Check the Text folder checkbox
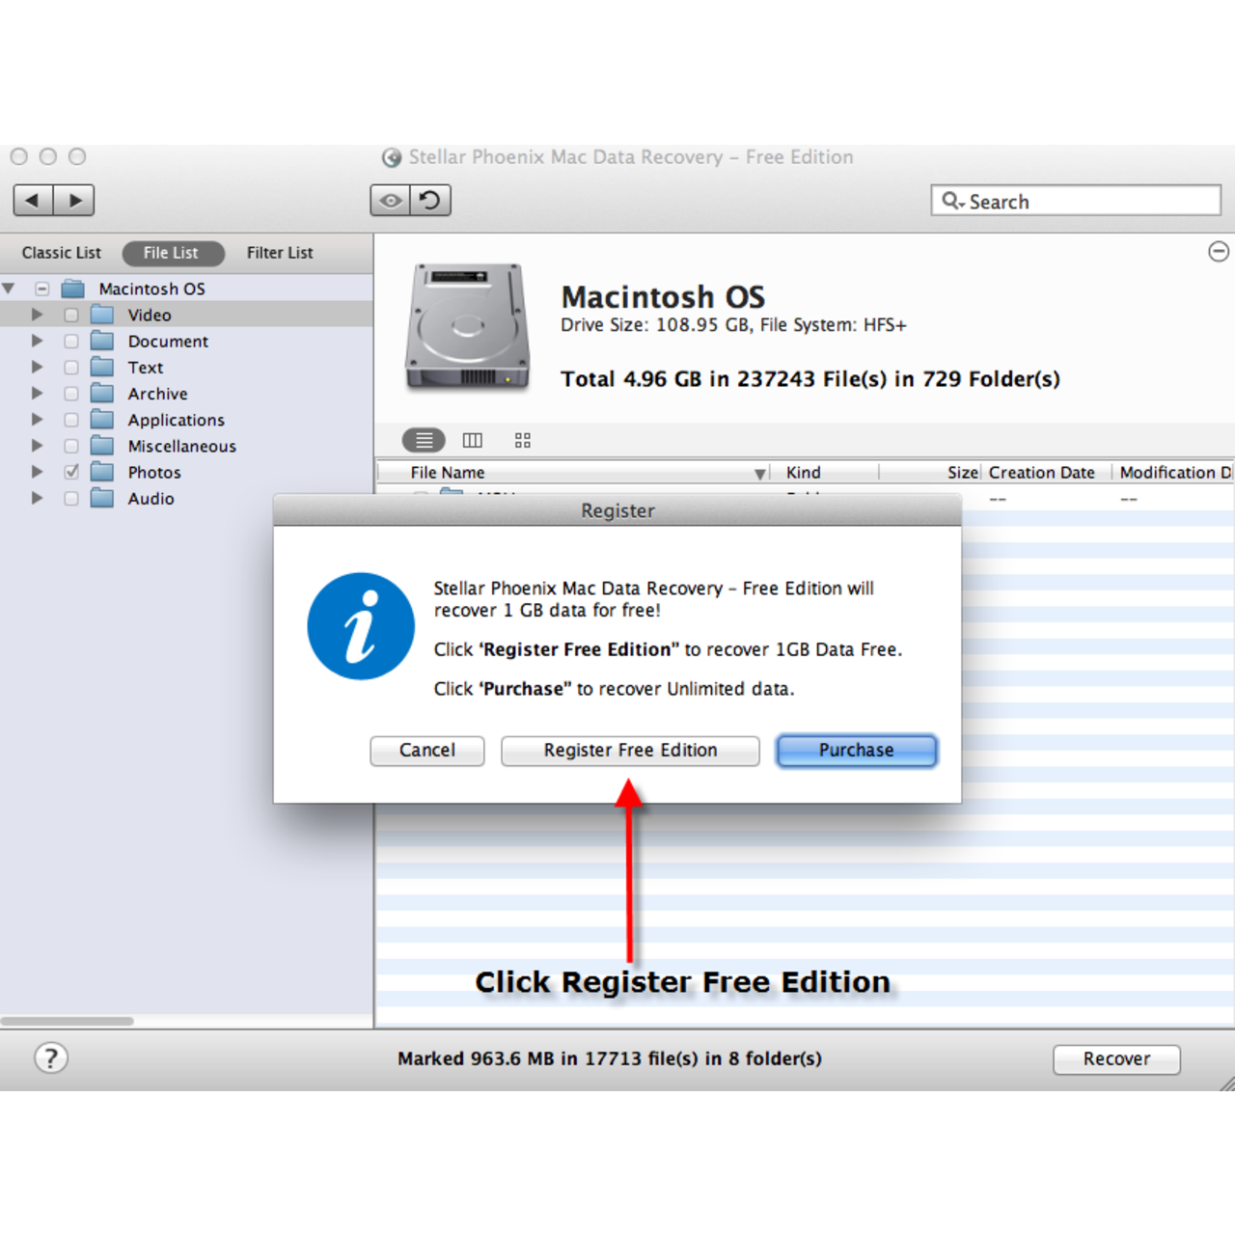 pyautogui.click(x=71, y=367)
